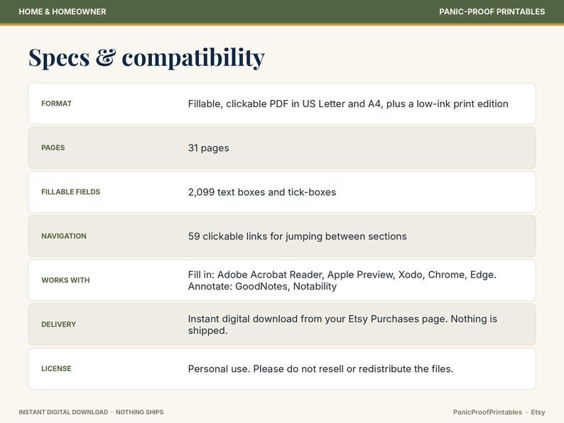Click INSTANT DIGITAL DOWNLOAD in the footer
Viewport: 564px width, 423px height.
tap(63, 412)
